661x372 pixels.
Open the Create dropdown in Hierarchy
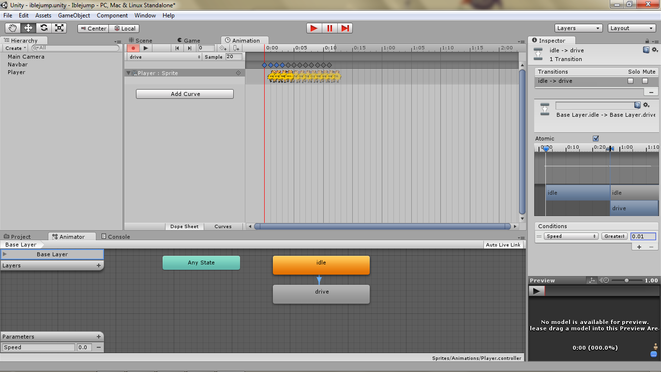(x=15, y=48)
